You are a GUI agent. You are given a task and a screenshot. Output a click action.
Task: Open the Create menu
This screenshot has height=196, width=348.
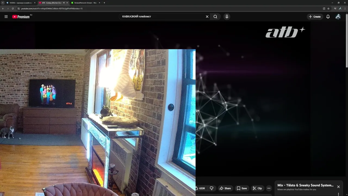pos(315,17)
